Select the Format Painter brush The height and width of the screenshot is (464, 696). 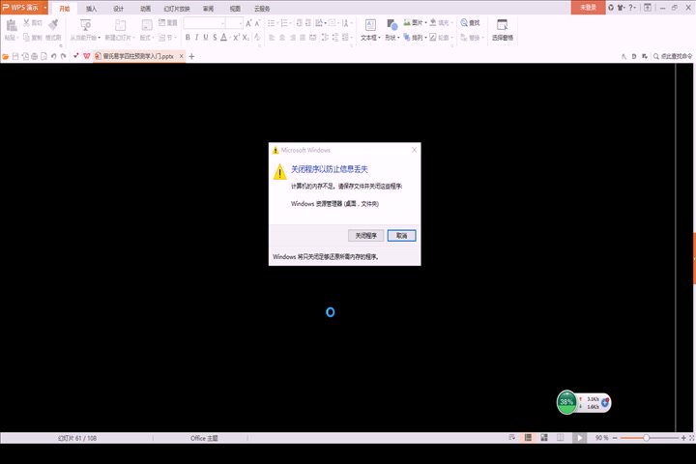pyautogui.click(x=54, y=24)
